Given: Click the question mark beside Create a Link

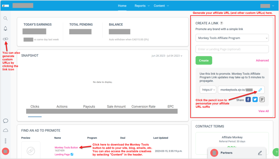Looking at the screenshot, I should pos(221,23).
